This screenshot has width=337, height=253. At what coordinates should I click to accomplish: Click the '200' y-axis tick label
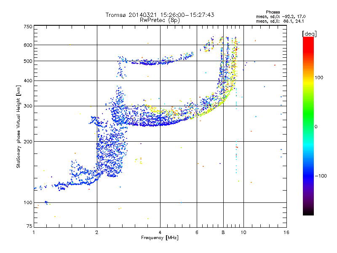(x=28, y=142)
